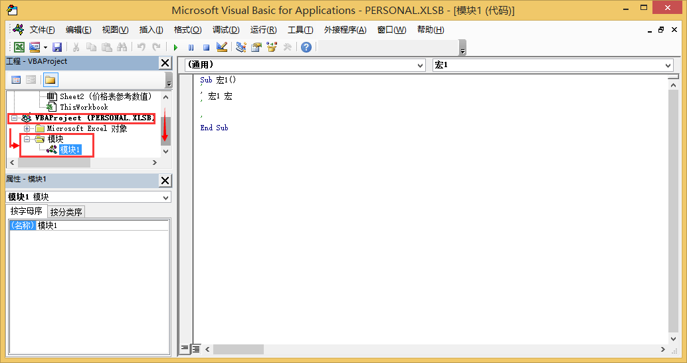Open the 窗口(W) menu
Image resolution: width=687 pixels, height=363 pixels.
click(392, 30)
